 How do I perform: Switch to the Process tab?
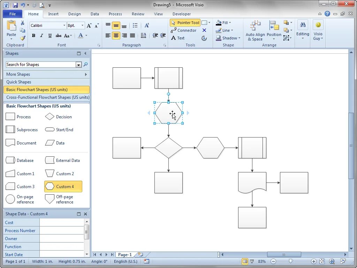(115, 14)
